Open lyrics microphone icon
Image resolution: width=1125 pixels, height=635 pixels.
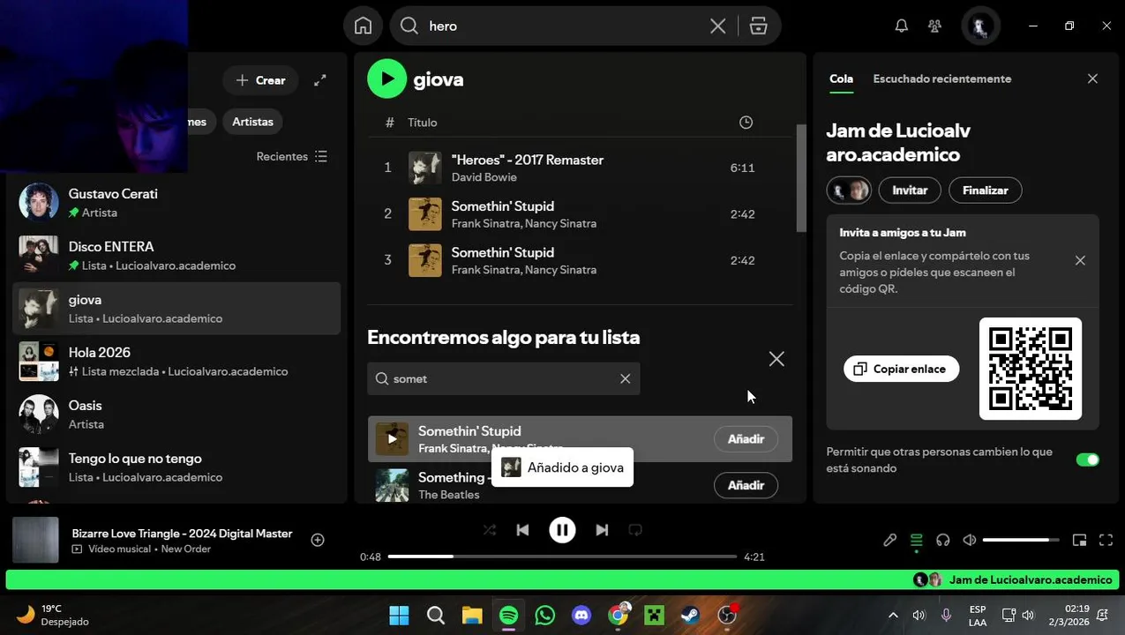pos(889,540)
